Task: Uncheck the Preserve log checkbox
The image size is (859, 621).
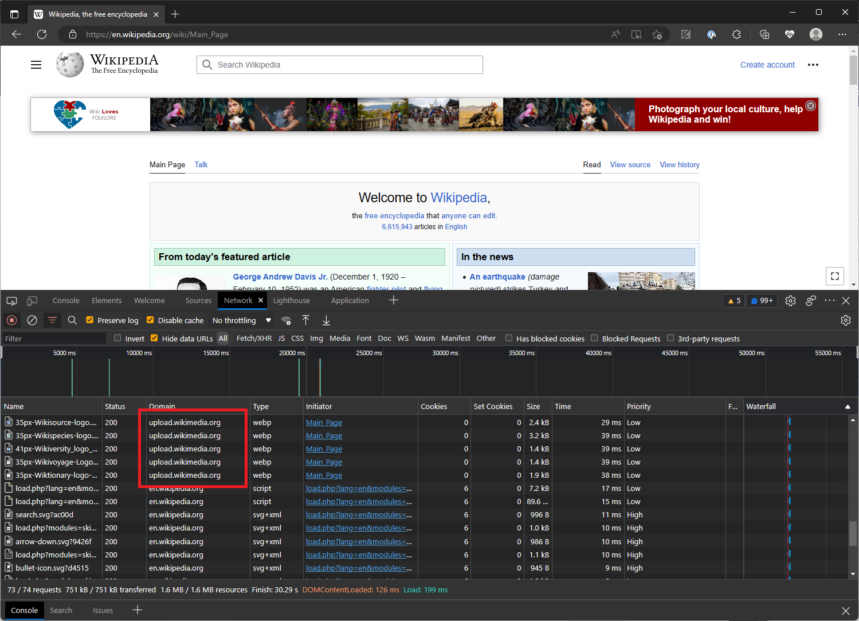Action: pos(90,320)
